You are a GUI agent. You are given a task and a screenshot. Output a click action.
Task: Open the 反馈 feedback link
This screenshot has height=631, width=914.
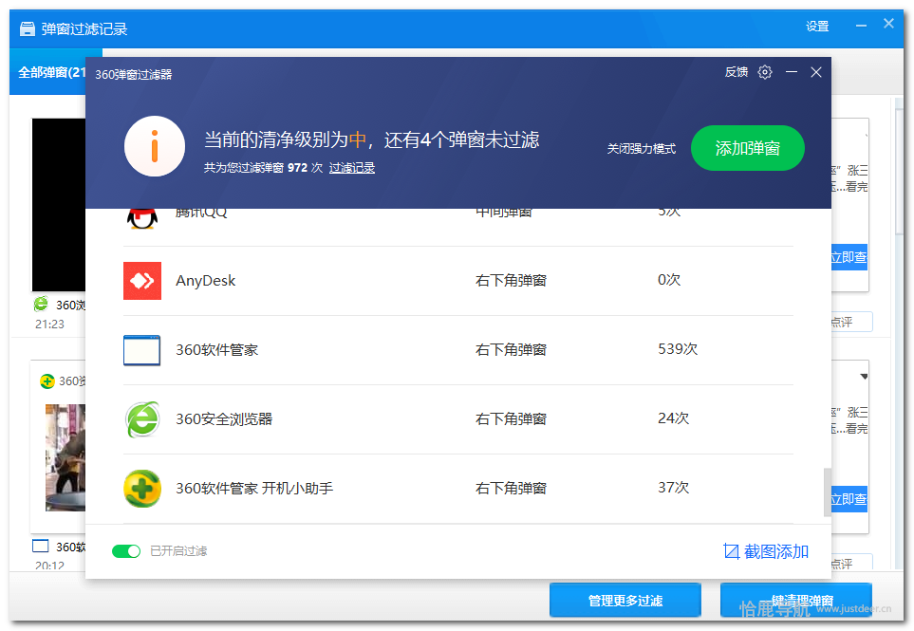pos(737,72)
